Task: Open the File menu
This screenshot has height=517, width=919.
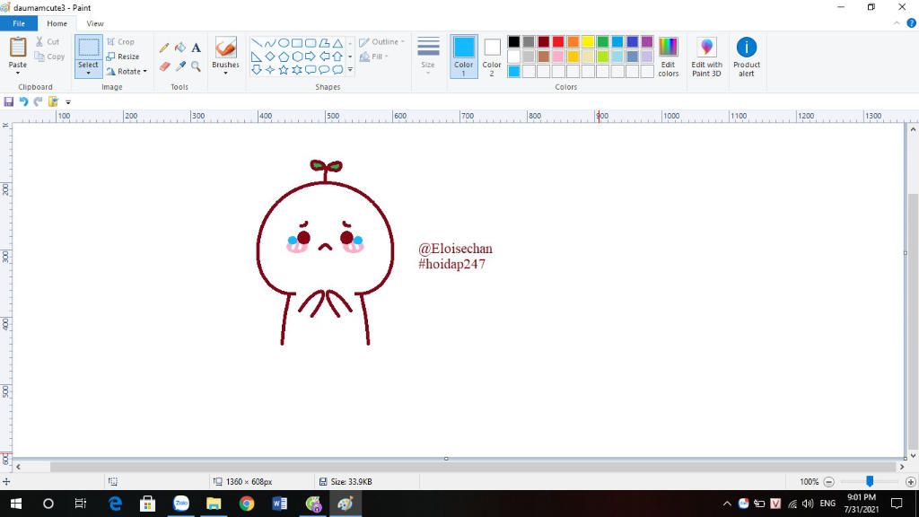Action: point(19,23)
